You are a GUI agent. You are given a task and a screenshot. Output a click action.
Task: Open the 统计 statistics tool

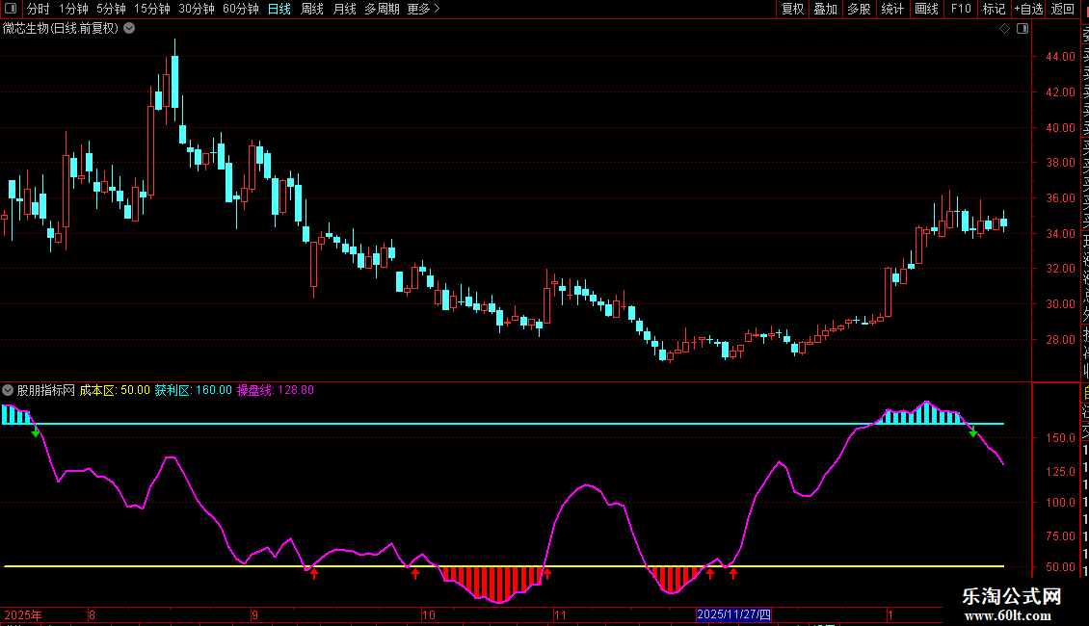(892, 9)
